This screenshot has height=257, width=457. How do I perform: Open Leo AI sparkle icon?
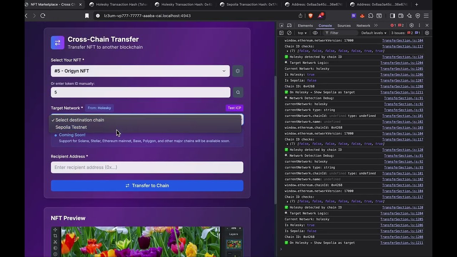(409, 16)
